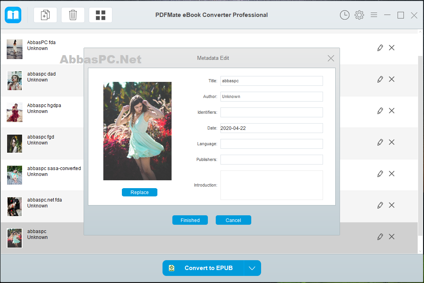The height and width of the screenshot is (283, 424).
Task: Click the 'abbaspc.net fda' title text
Action: click(x=45, y=200)
